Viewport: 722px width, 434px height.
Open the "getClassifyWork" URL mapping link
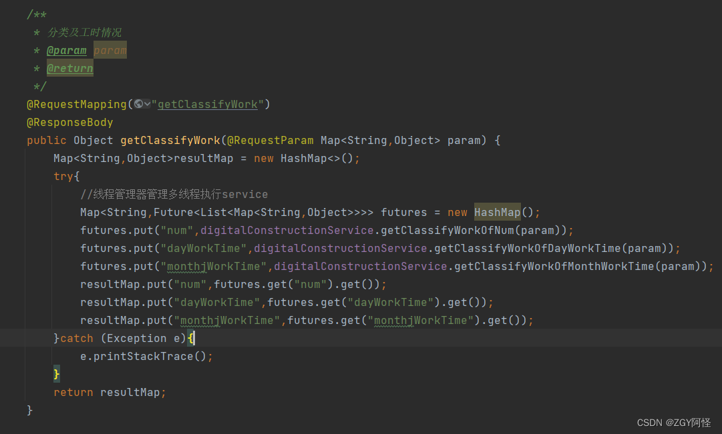[x=208, y=105]
